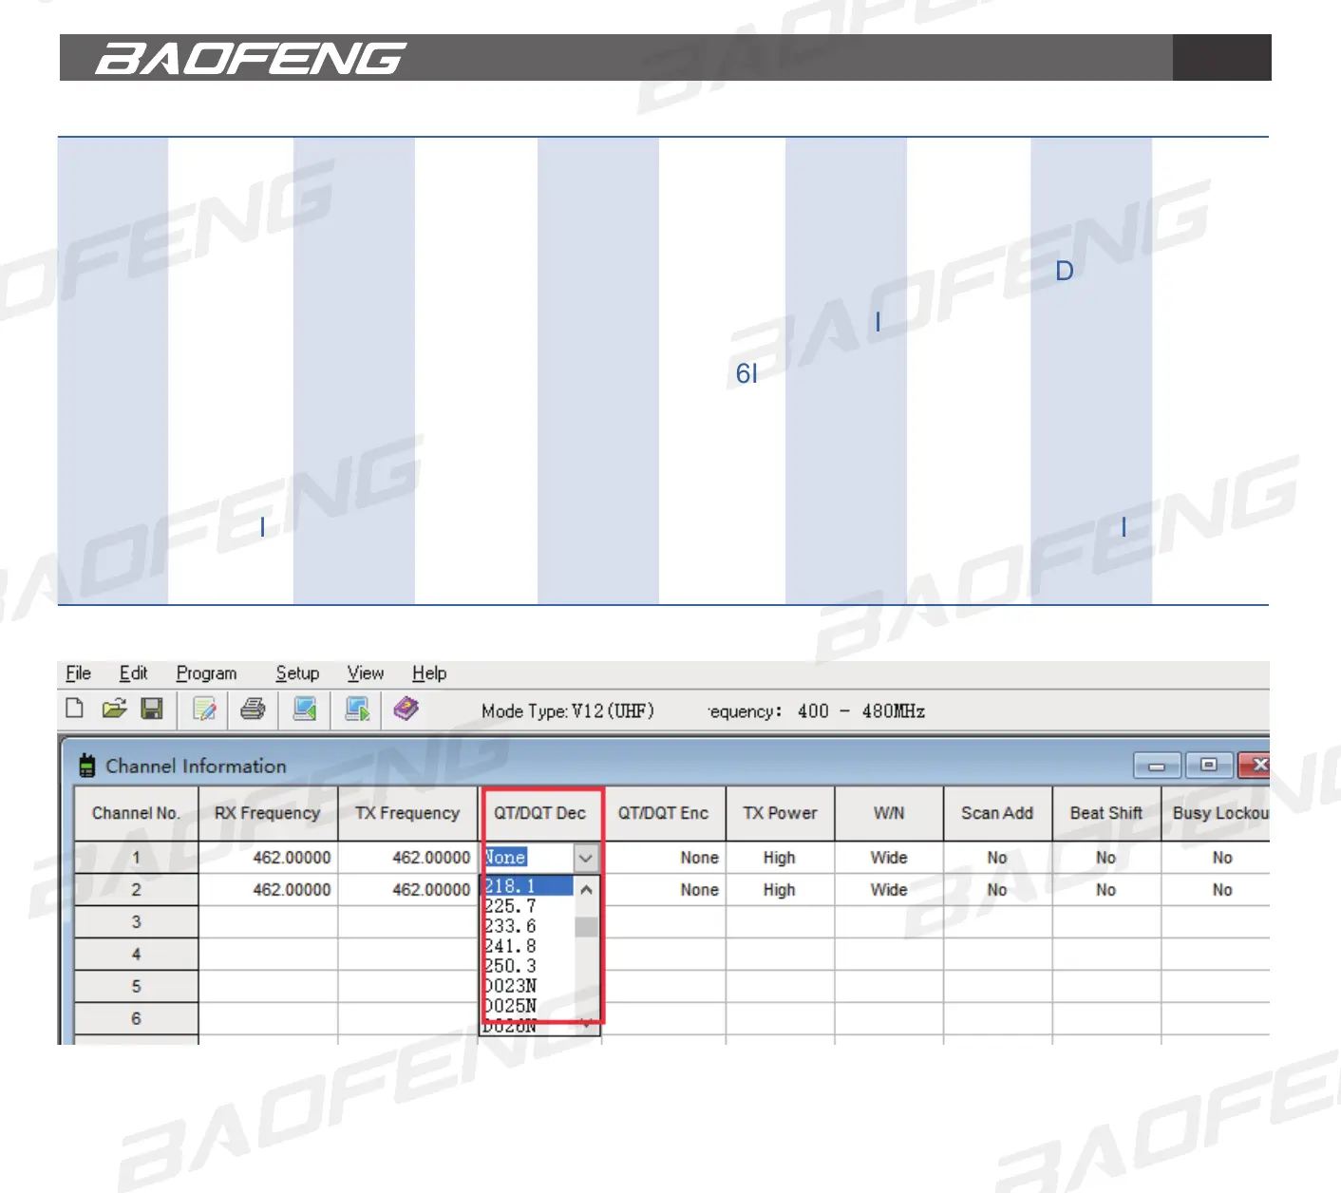
Task: Choose 218.1 from the tone list
Action: coord(528,886)
